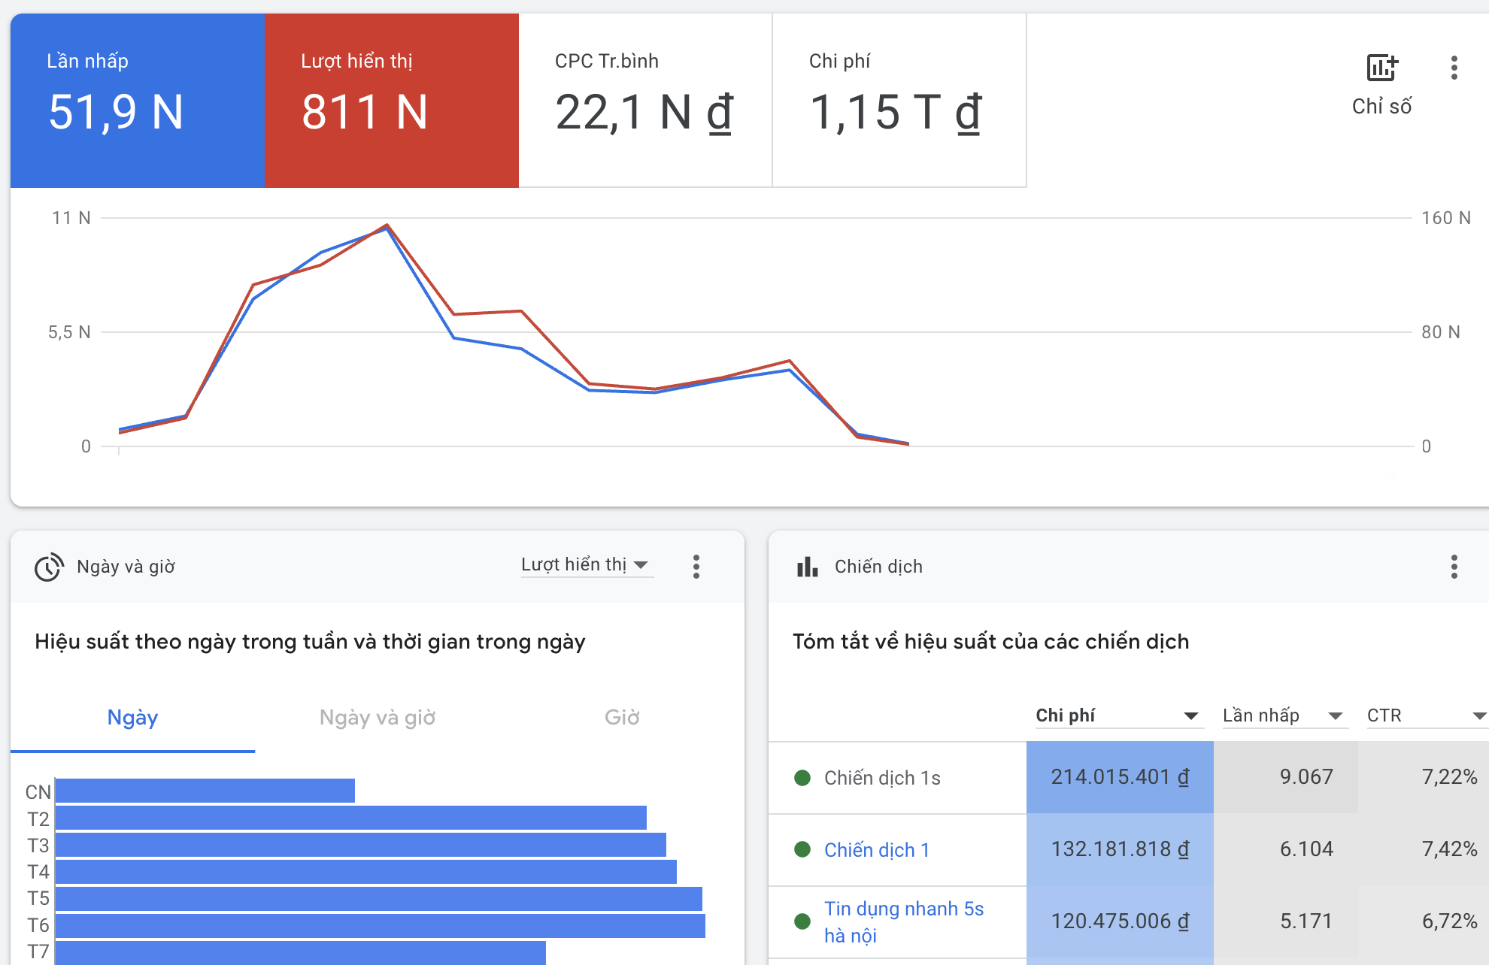The height and width of the screenshot is (965, 1489).
Task: Open the chart card three-dot menu
Action: tap(1454, 68)
